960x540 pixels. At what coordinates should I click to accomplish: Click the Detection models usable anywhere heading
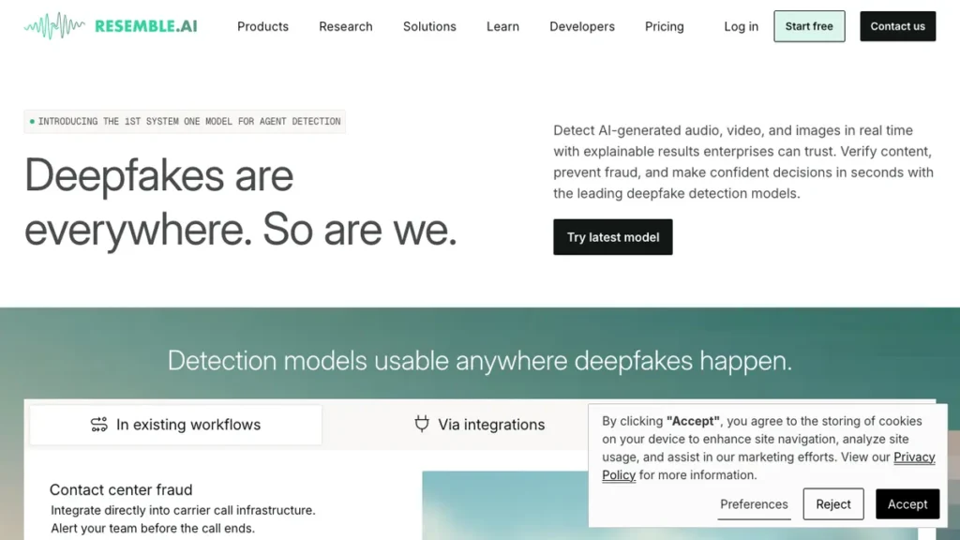[x=479, y=360]
